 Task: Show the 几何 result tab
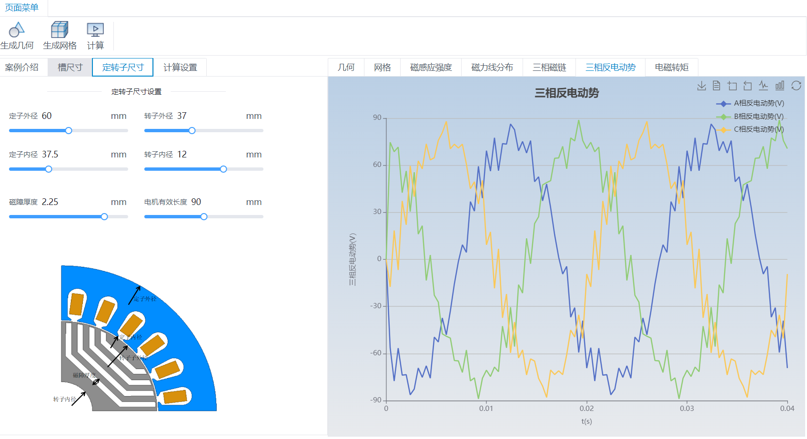(346, 68)
